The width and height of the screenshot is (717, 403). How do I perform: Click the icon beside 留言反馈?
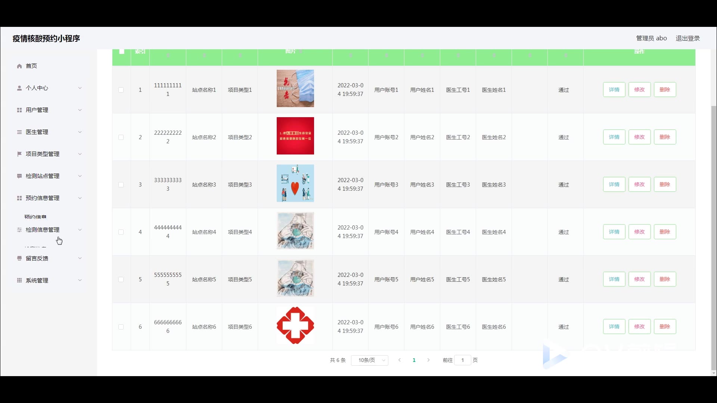[x=19, y=258]
